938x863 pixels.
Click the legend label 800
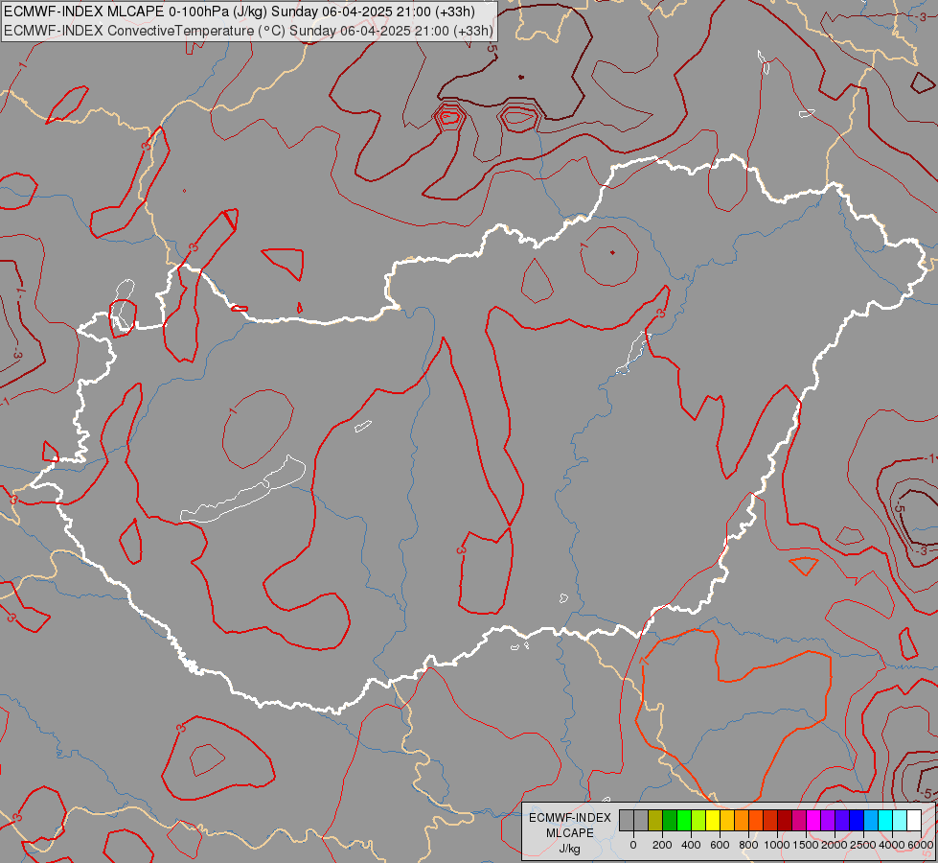749,845
